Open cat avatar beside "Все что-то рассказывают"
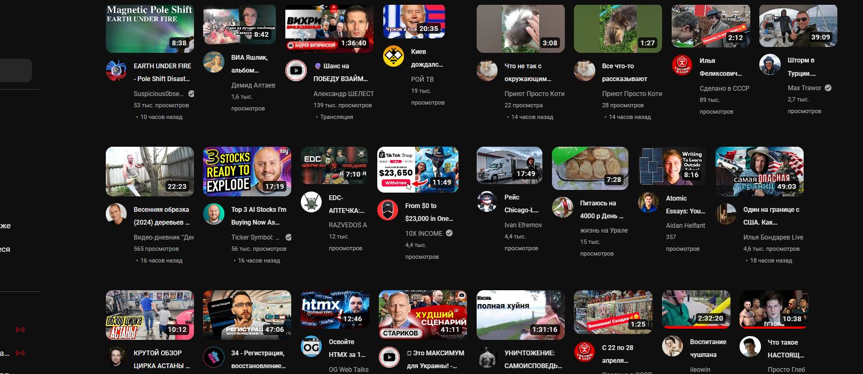 pos(584,70)
